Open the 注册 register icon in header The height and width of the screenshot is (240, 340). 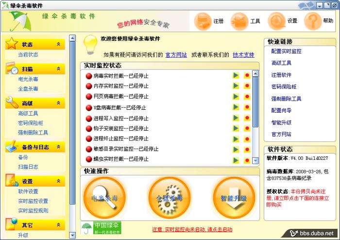click(x=203, y=21)
